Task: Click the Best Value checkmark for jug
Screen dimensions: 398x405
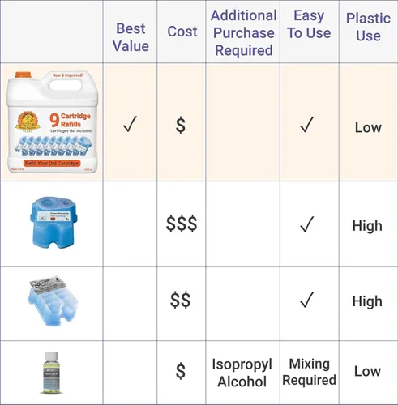Action: 130,124
